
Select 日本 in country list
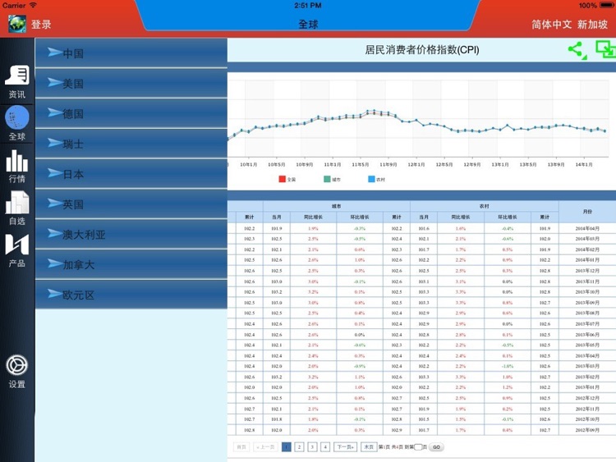[x=131, y=174]
